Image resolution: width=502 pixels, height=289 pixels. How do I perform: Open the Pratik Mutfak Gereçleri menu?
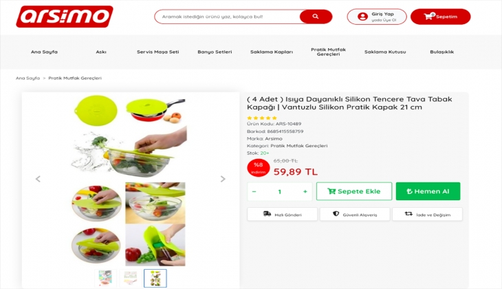pos(329,52)
